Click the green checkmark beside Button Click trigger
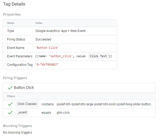 pyautogui.click(x=10, y=88)
